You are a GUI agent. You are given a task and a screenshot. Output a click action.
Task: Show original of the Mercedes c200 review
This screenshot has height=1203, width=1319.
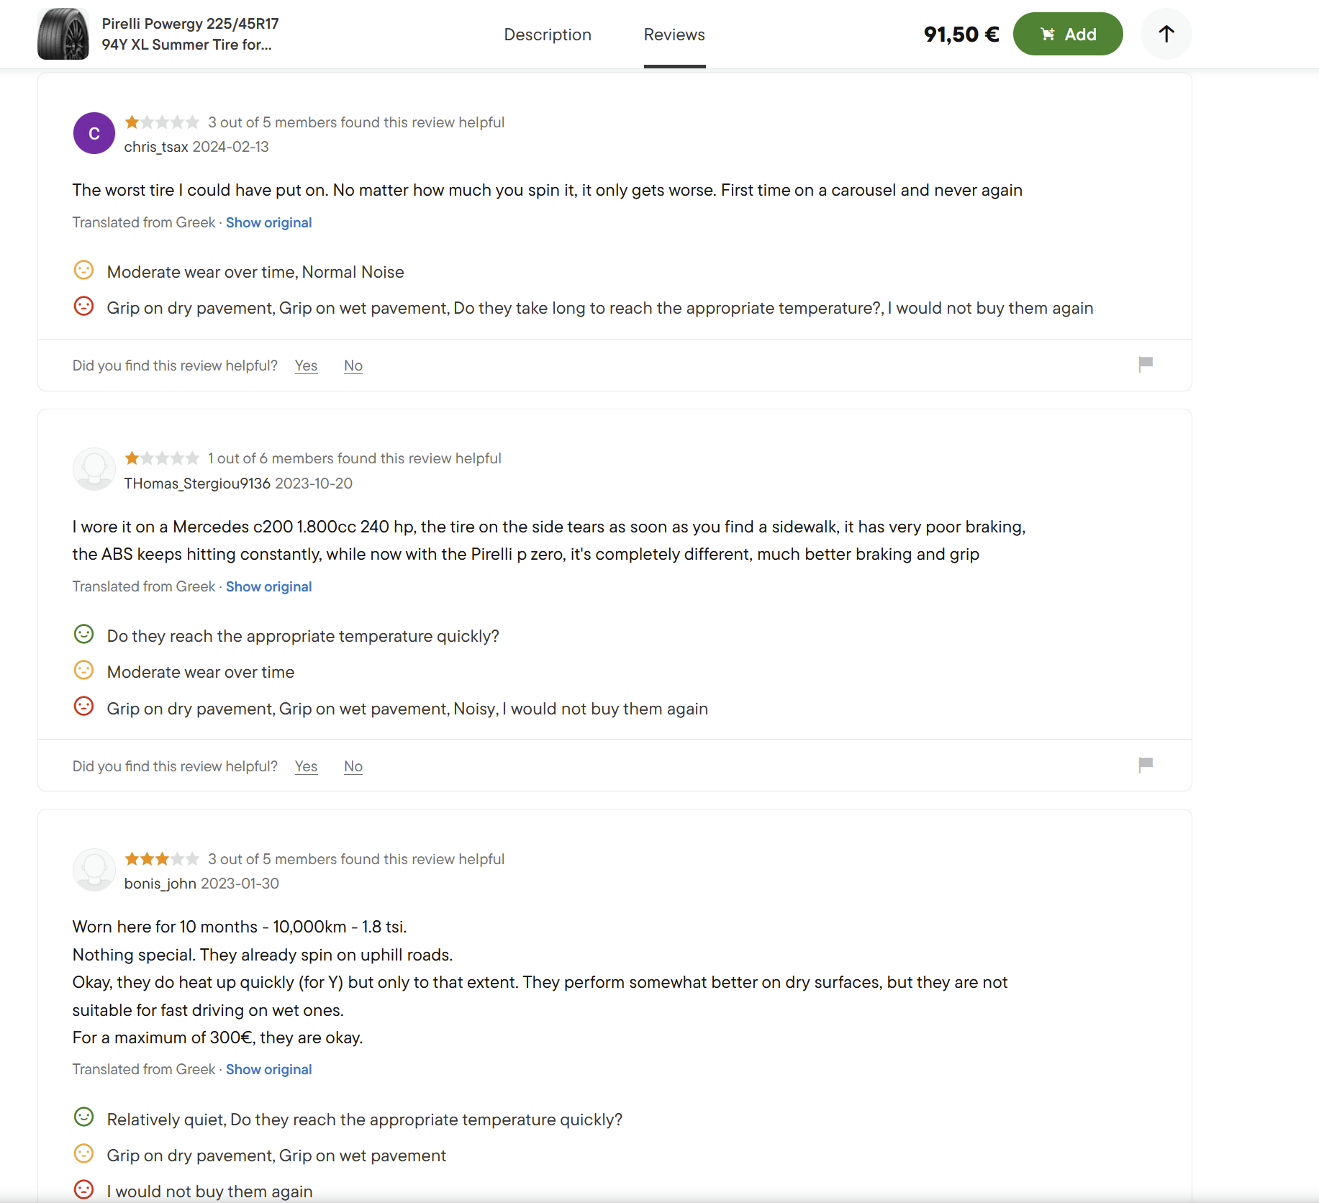268,586
